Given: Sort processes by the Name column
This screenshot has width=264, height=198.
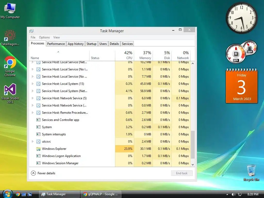Looking at the screenshot, I should tap(59, 55).
